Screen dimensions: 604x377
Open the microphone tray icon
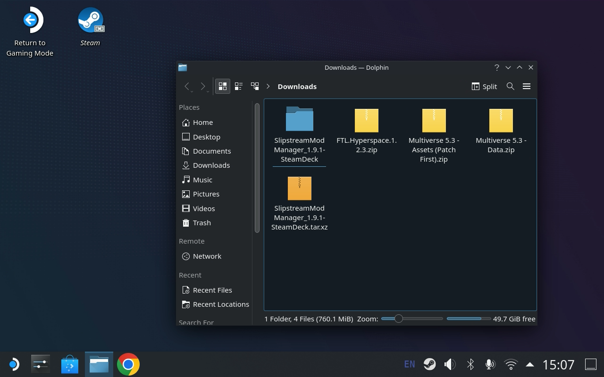(x=490, y=364)
